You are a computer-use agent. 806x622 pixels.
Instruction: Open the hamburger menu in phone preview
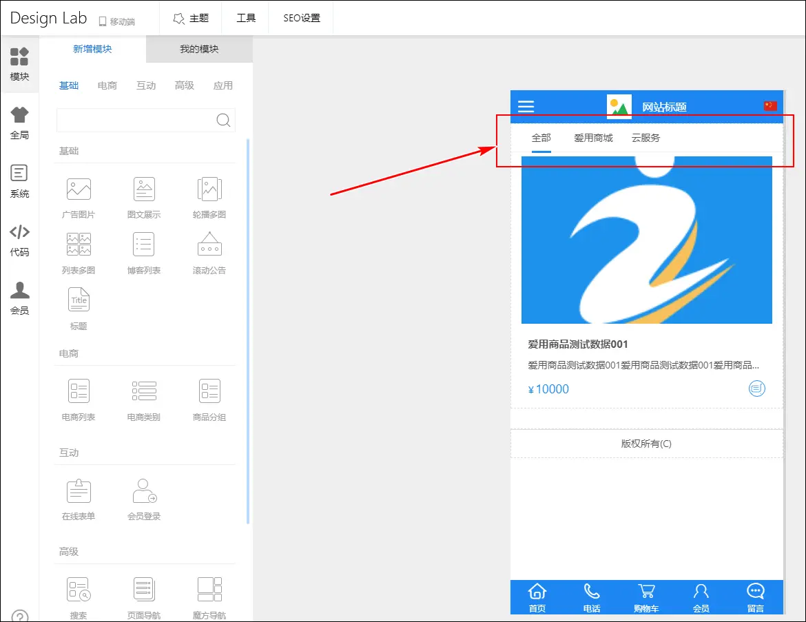[x=526, y=106]
